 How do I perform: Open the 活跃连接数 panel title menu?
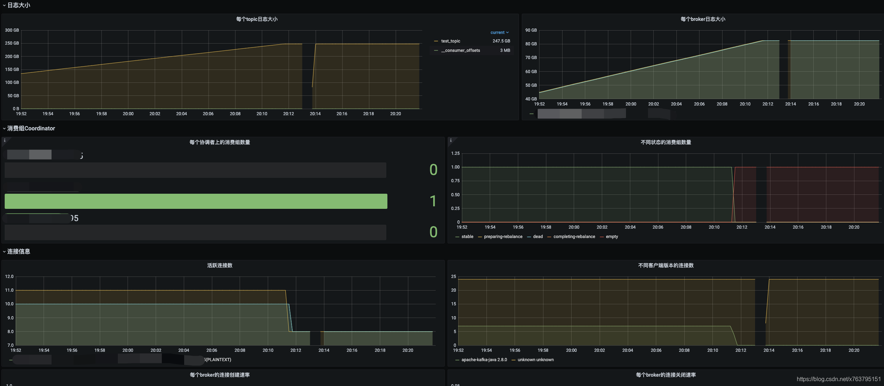pyautogui.click(x=220, y=265)
